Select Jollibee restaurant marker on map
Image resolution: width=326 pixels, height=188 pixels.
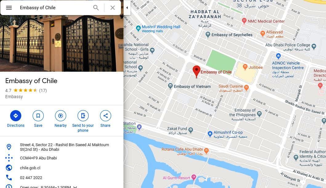245,67
